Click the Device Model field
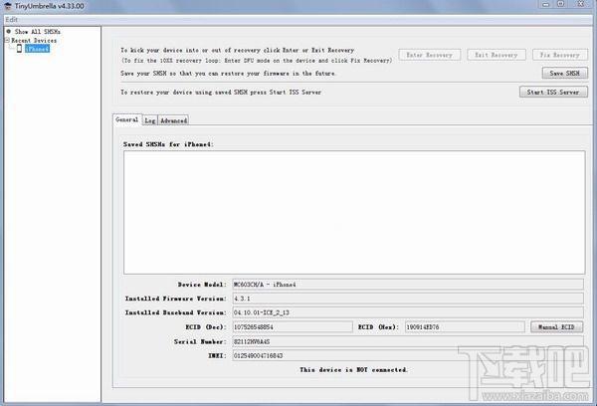The image size is (597, 406). coord(408,285)
